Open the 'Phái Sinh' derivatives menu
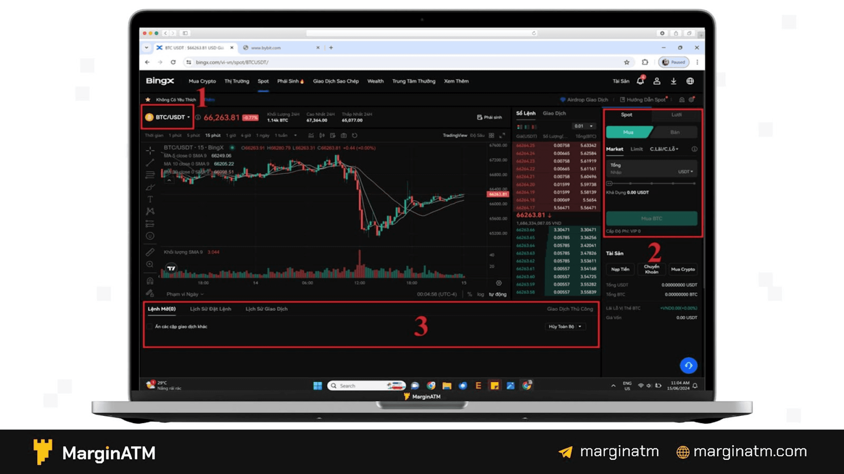Screen dimensions: 844x474 [x=290, y=81]
